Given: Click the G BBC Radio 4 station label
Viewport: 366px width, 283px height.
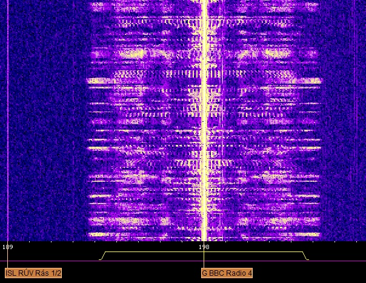Looking at the screenshot, I should tap(227, 273).
